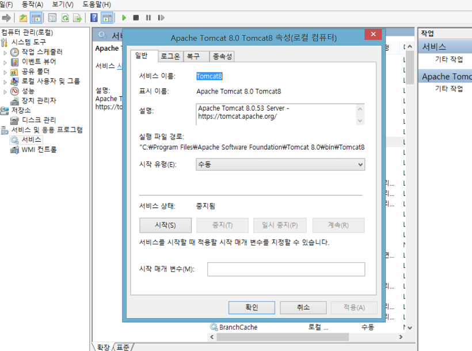This screenshot has height=351, width=472.
Task: Select 서비스 및 응용 프로그램 node
Action: (47, 130)
